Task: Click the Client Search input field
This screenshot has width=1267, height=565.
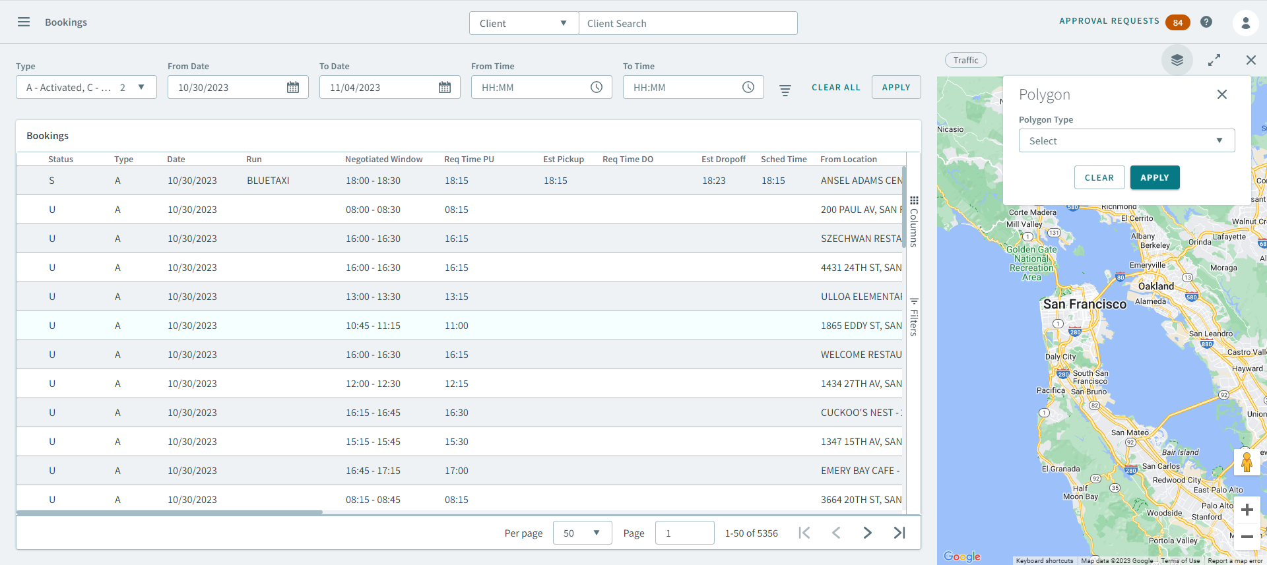Action: coord(688,23)
